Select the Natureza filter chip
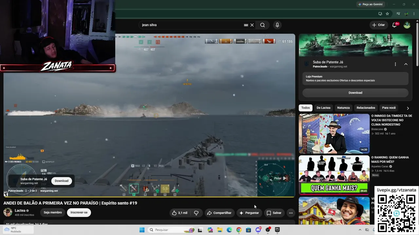Image resolution: width=419 pixels, height=235 pixels. 343,108
